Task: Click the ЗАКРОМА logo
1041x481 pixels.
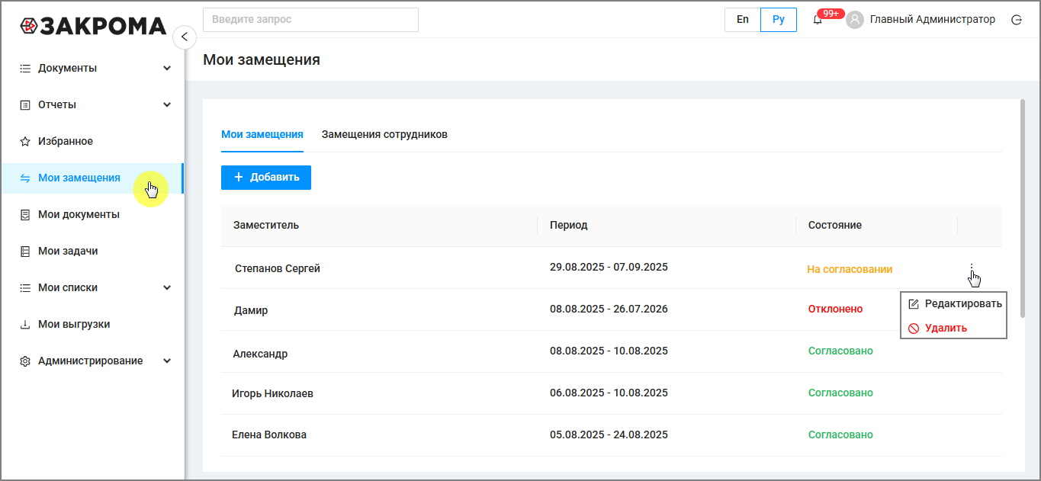Action: coord(93,26)
